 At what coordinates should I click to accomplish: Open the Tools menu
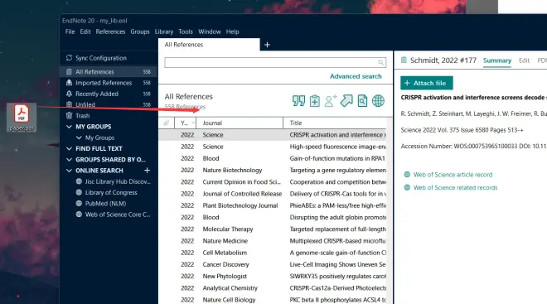(186, 31)
